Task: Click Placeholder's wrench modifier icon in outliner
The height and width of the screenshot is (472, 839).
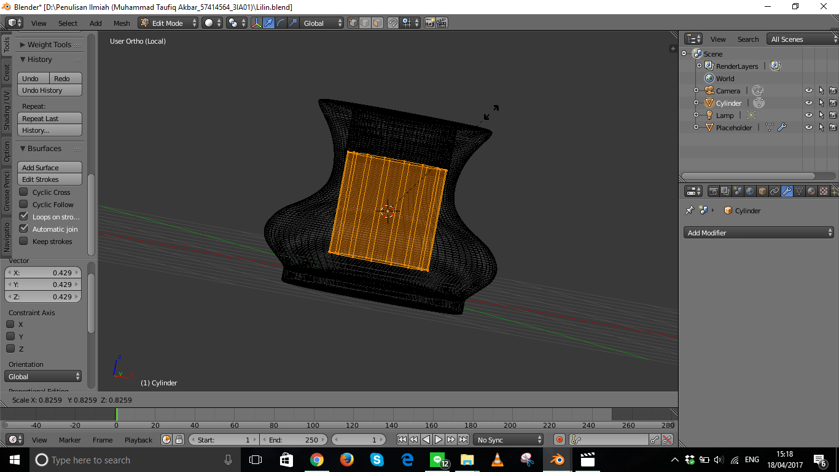Action: click(x=782, y=127)
